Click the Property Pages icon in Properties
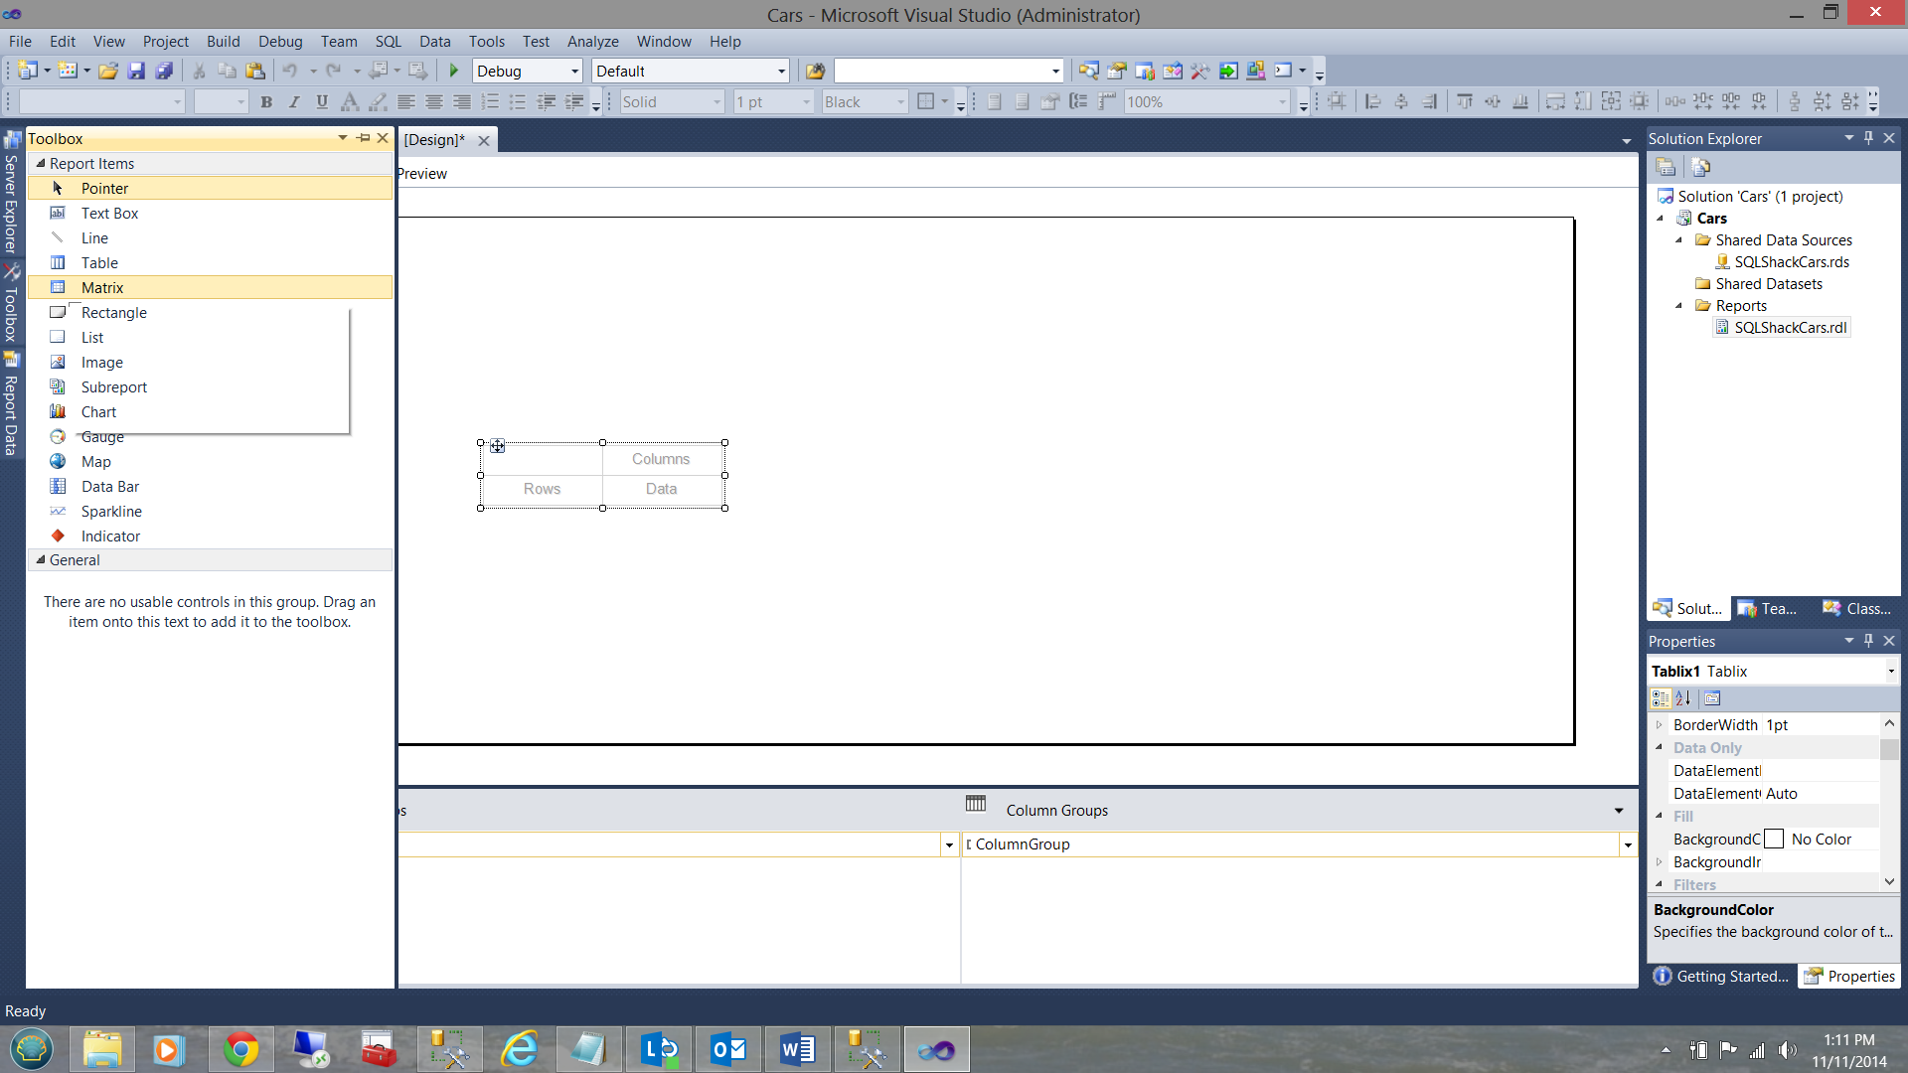This screenshot has height=1073, width=1908. (x=1712, y=698)
